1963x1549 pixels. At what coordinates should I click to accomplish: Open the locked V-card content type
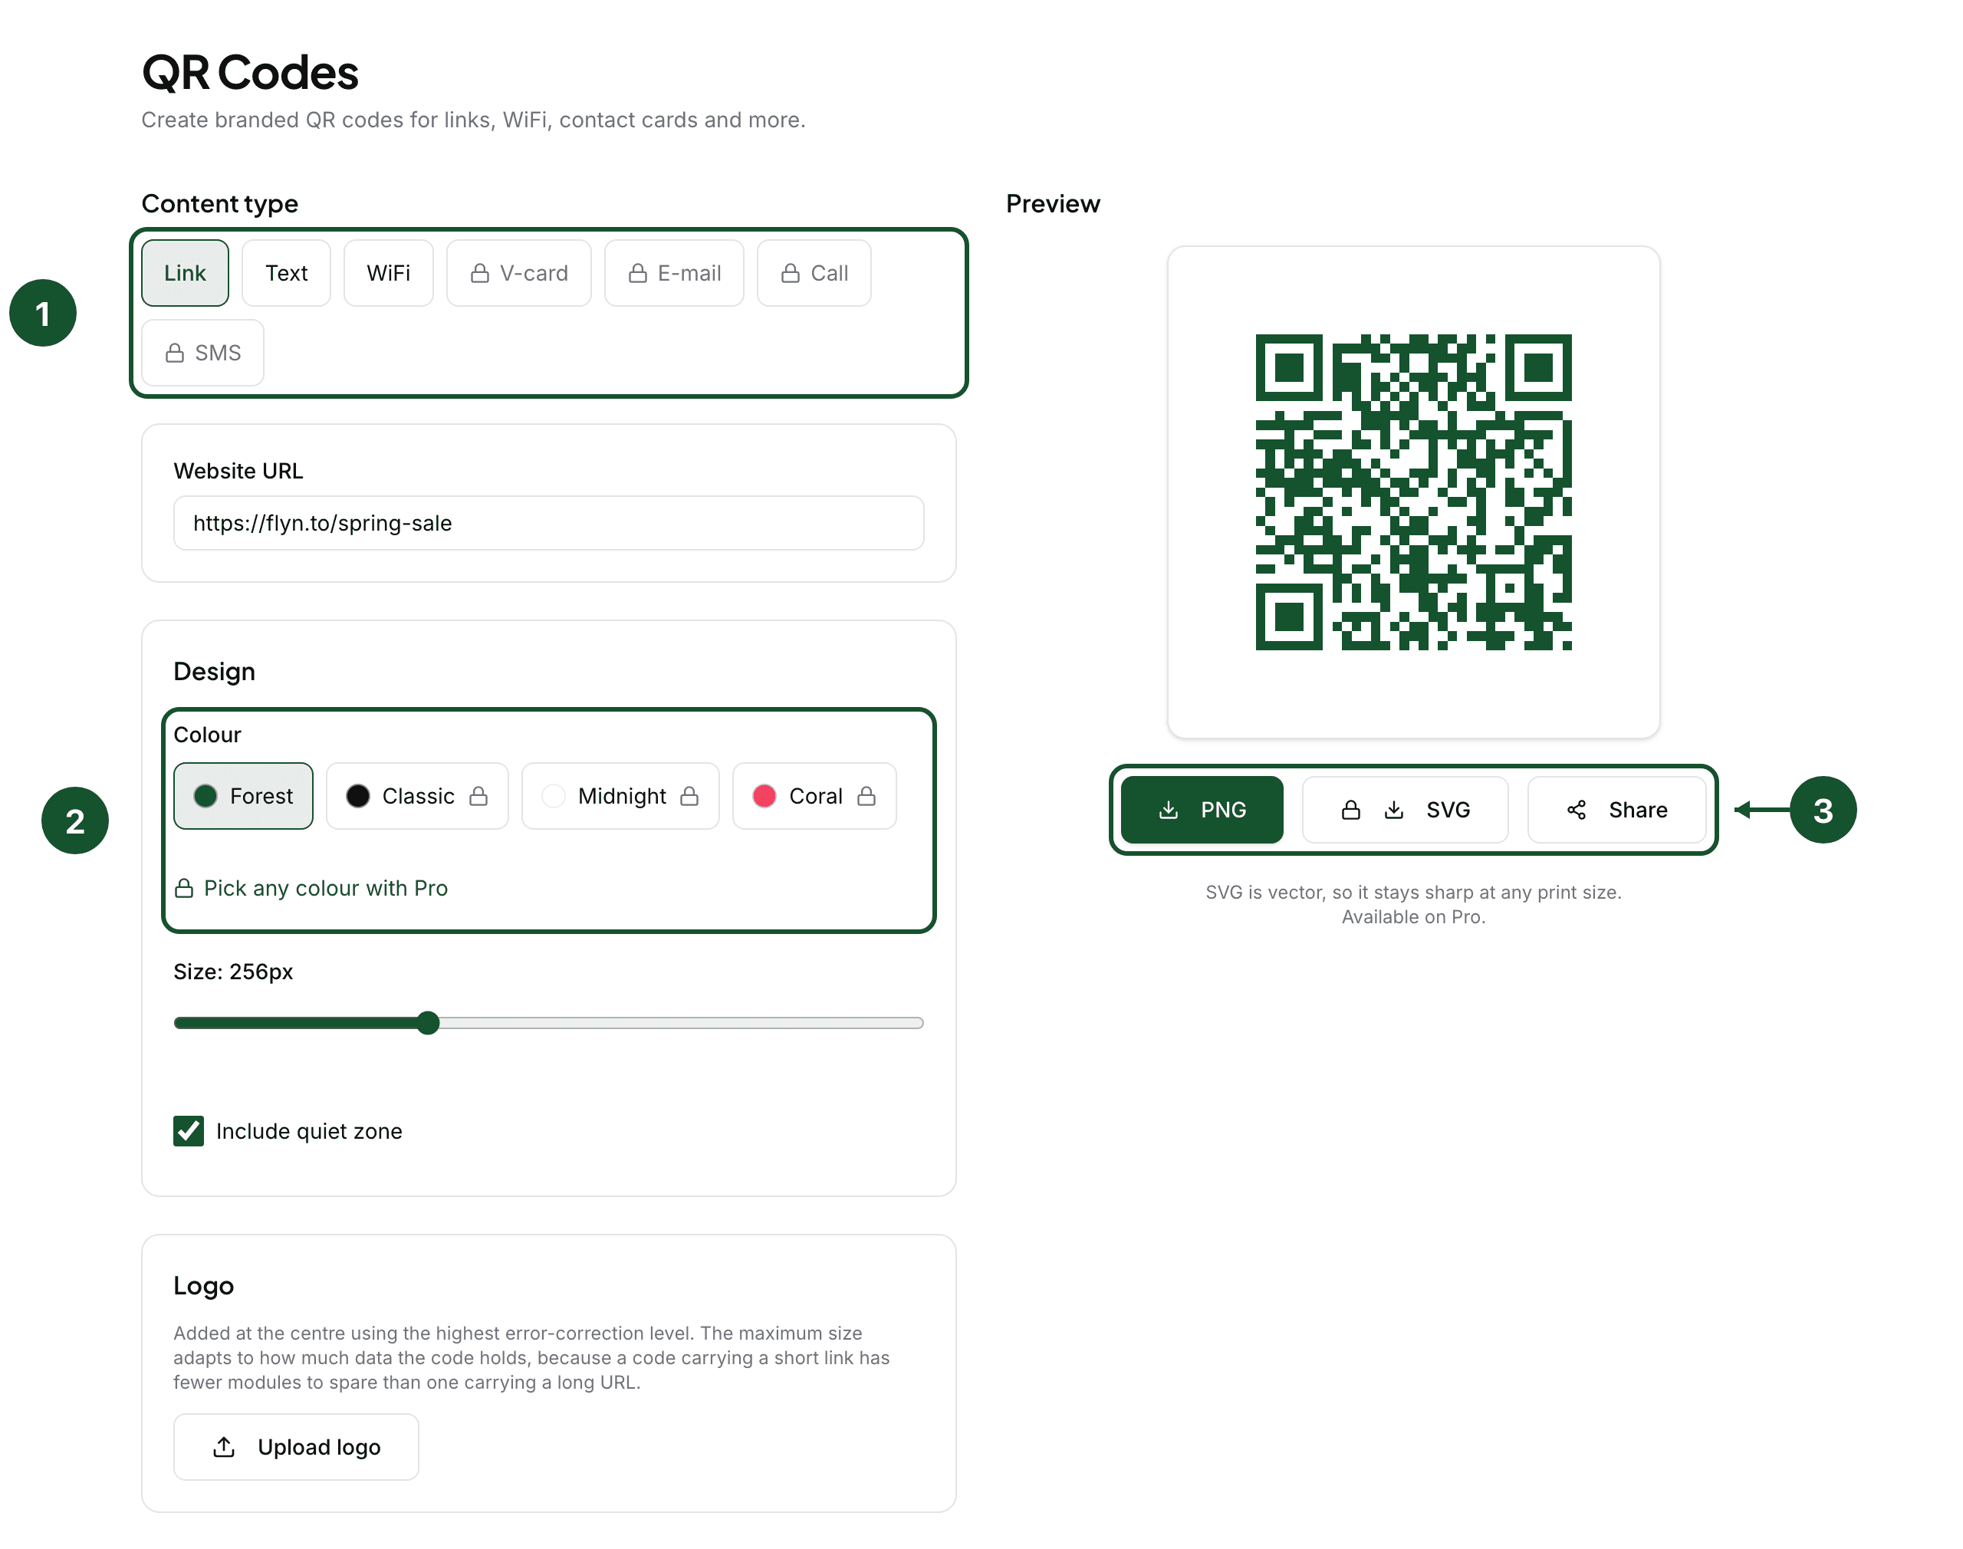click(518, 273)
